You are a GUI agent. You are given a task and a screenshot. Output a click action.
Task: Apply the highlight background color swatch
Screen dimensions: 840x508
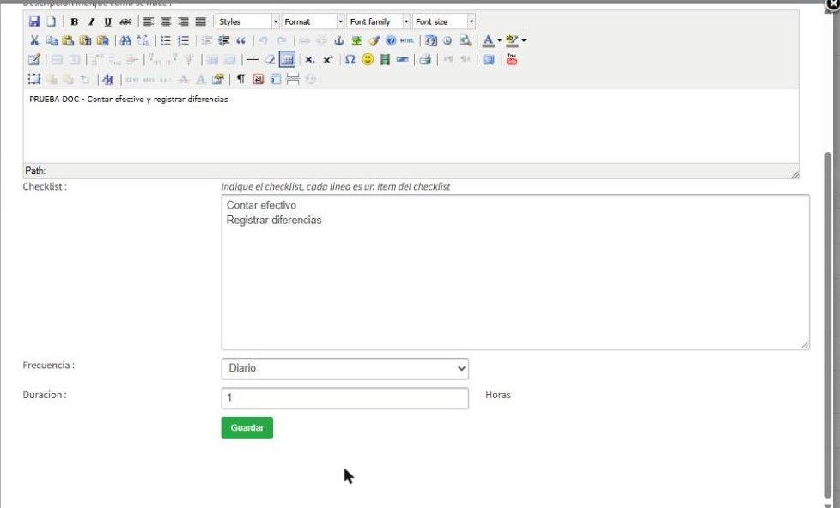click(512, 40)
